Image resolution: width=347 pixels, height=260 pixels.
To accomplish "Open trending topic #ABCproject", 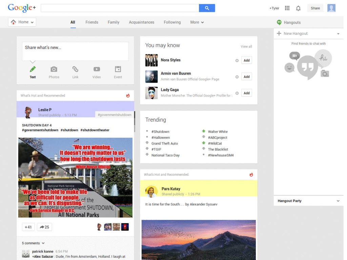I will point(218,137).
